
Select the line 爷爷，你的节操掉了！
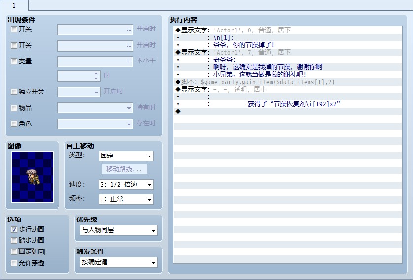click(x=288, y=45)
